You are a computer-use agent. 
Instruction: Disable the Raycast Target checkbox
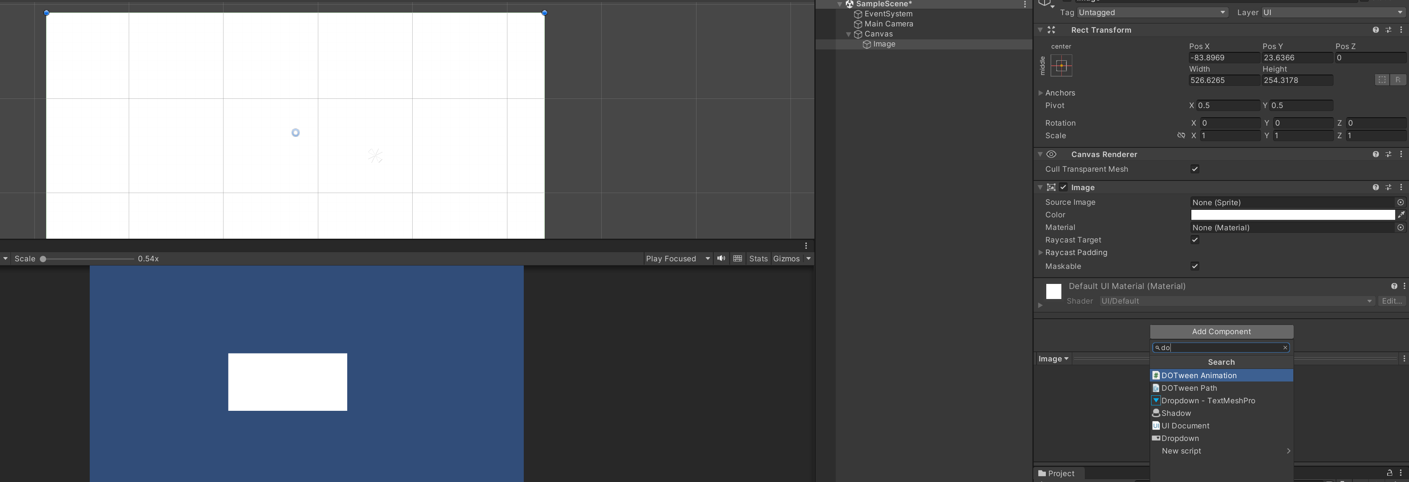[x=1195, y=240]
